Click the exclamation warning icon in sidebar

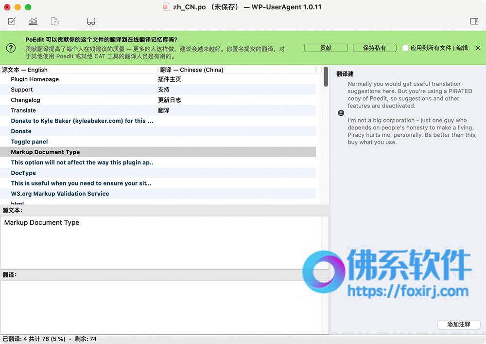pos(341,113)
